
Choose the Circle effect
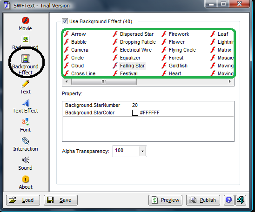pos(74,58)
